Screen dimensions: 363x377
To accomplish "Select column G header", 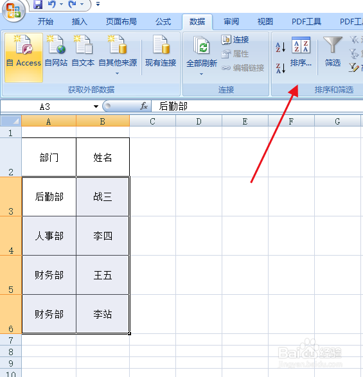I will click(337, 121).
